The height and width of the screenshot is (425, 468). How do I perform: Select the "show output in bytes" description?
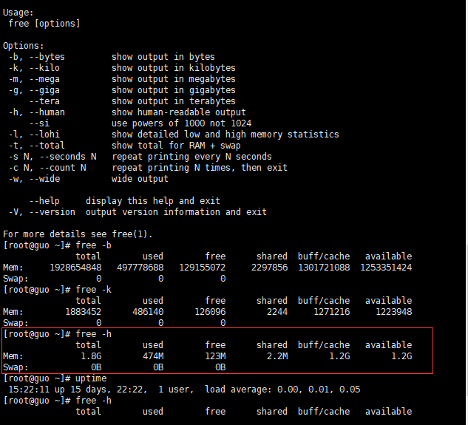pyautogui.click(x=163, y=57)
